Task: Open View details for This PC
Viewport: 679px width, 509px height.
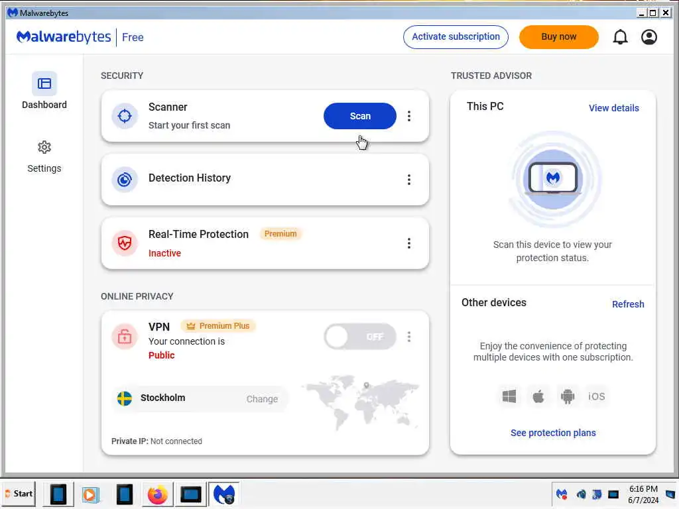Action: 613,108
